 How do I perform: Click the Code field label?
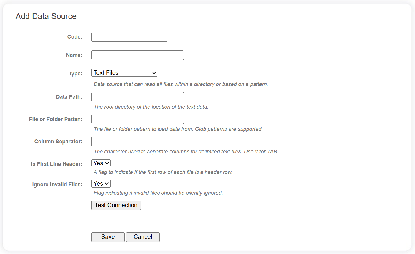click(x=75, y=36)
